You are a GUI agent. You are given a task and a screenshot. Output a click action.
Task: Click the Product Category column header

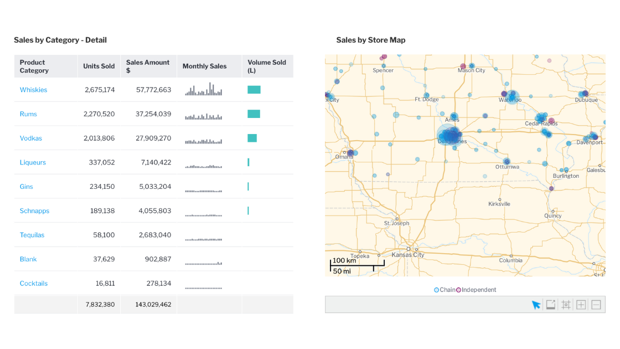click(45, 66)
